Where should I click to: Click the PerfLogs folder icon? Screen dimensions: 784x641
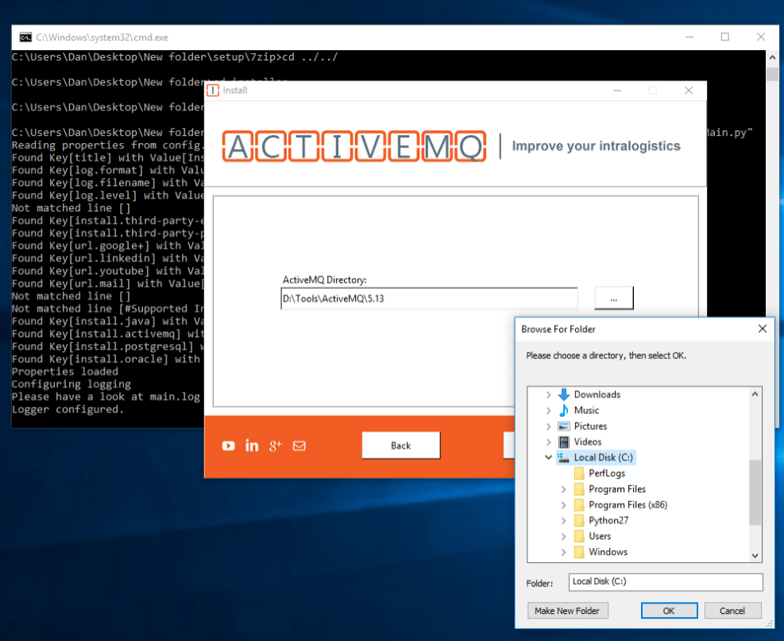coord(579,473)
